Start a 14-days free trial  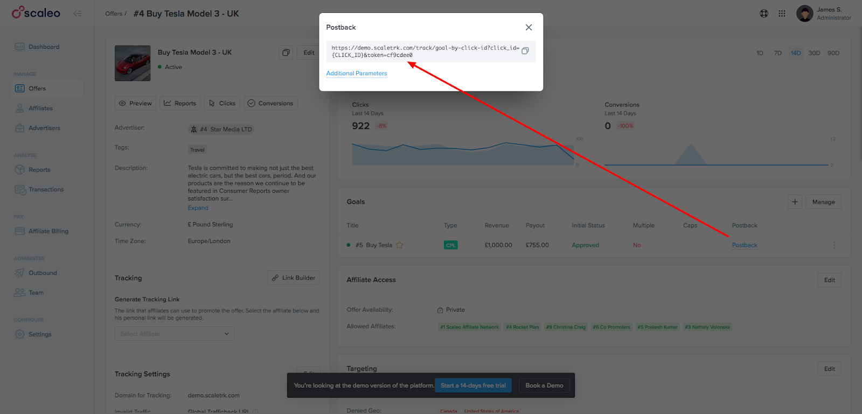pyautogui.click(x=473, y=386)
